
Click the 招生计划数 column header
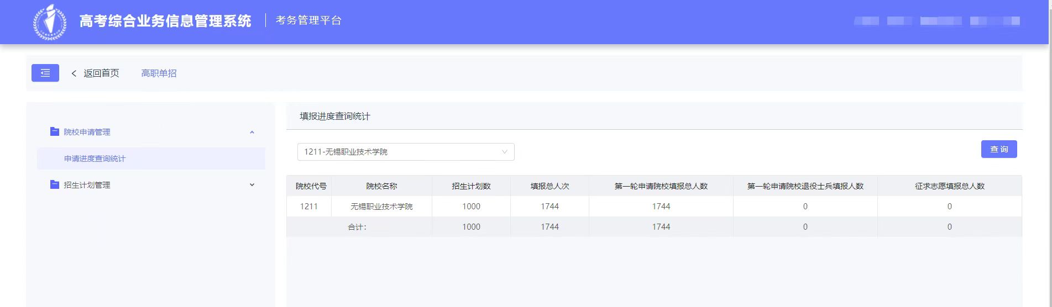tap(471, 186)
